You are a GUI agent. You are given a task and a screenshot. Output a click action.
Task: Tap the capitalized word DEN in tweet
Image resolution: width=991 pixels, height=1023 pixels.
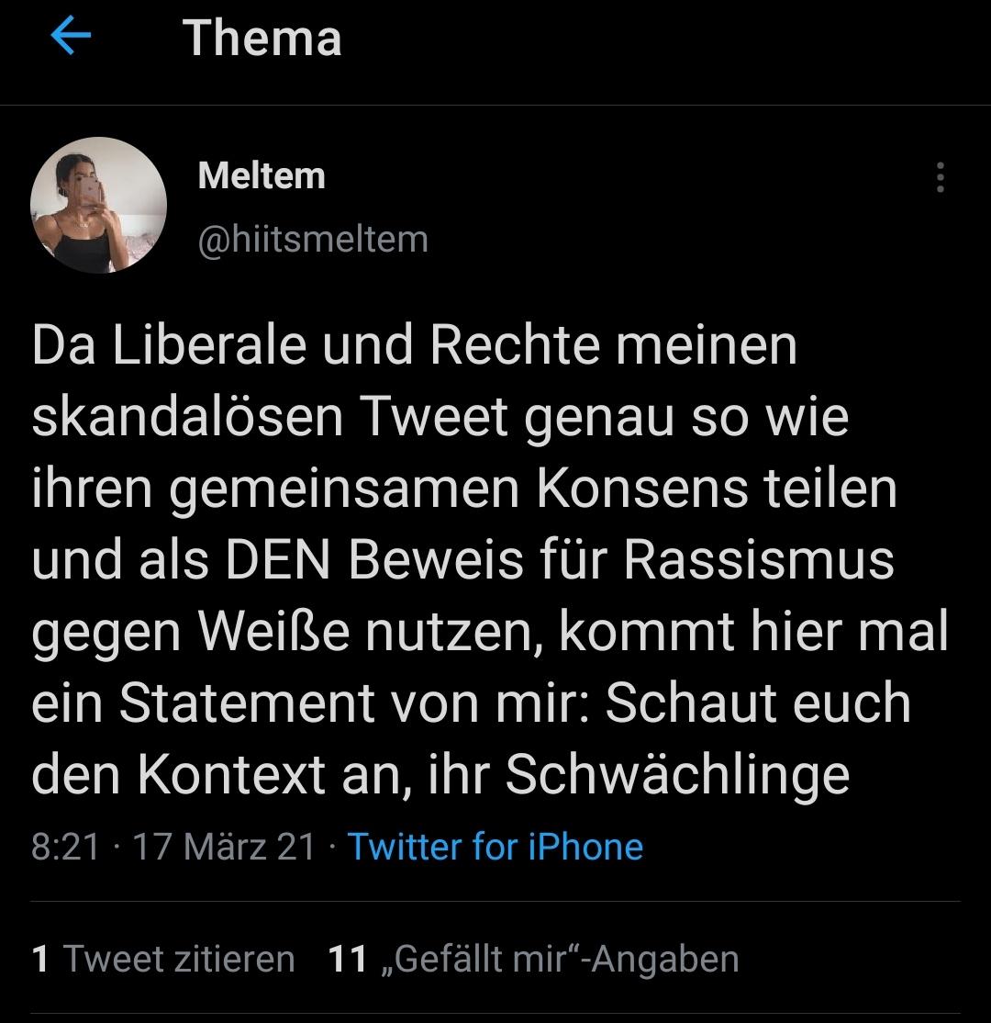coord(277,560)
